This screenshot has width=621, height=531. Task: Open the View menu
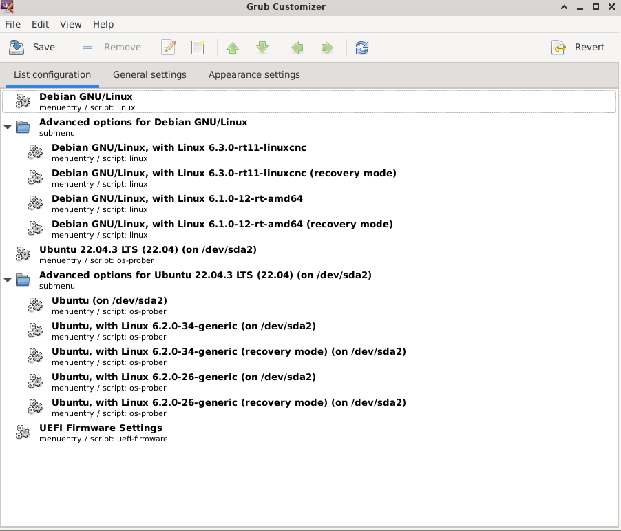(70, 24)
